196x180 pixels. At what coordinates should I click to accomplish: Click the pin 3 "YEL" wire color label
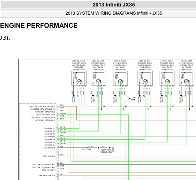pos(62,111)
